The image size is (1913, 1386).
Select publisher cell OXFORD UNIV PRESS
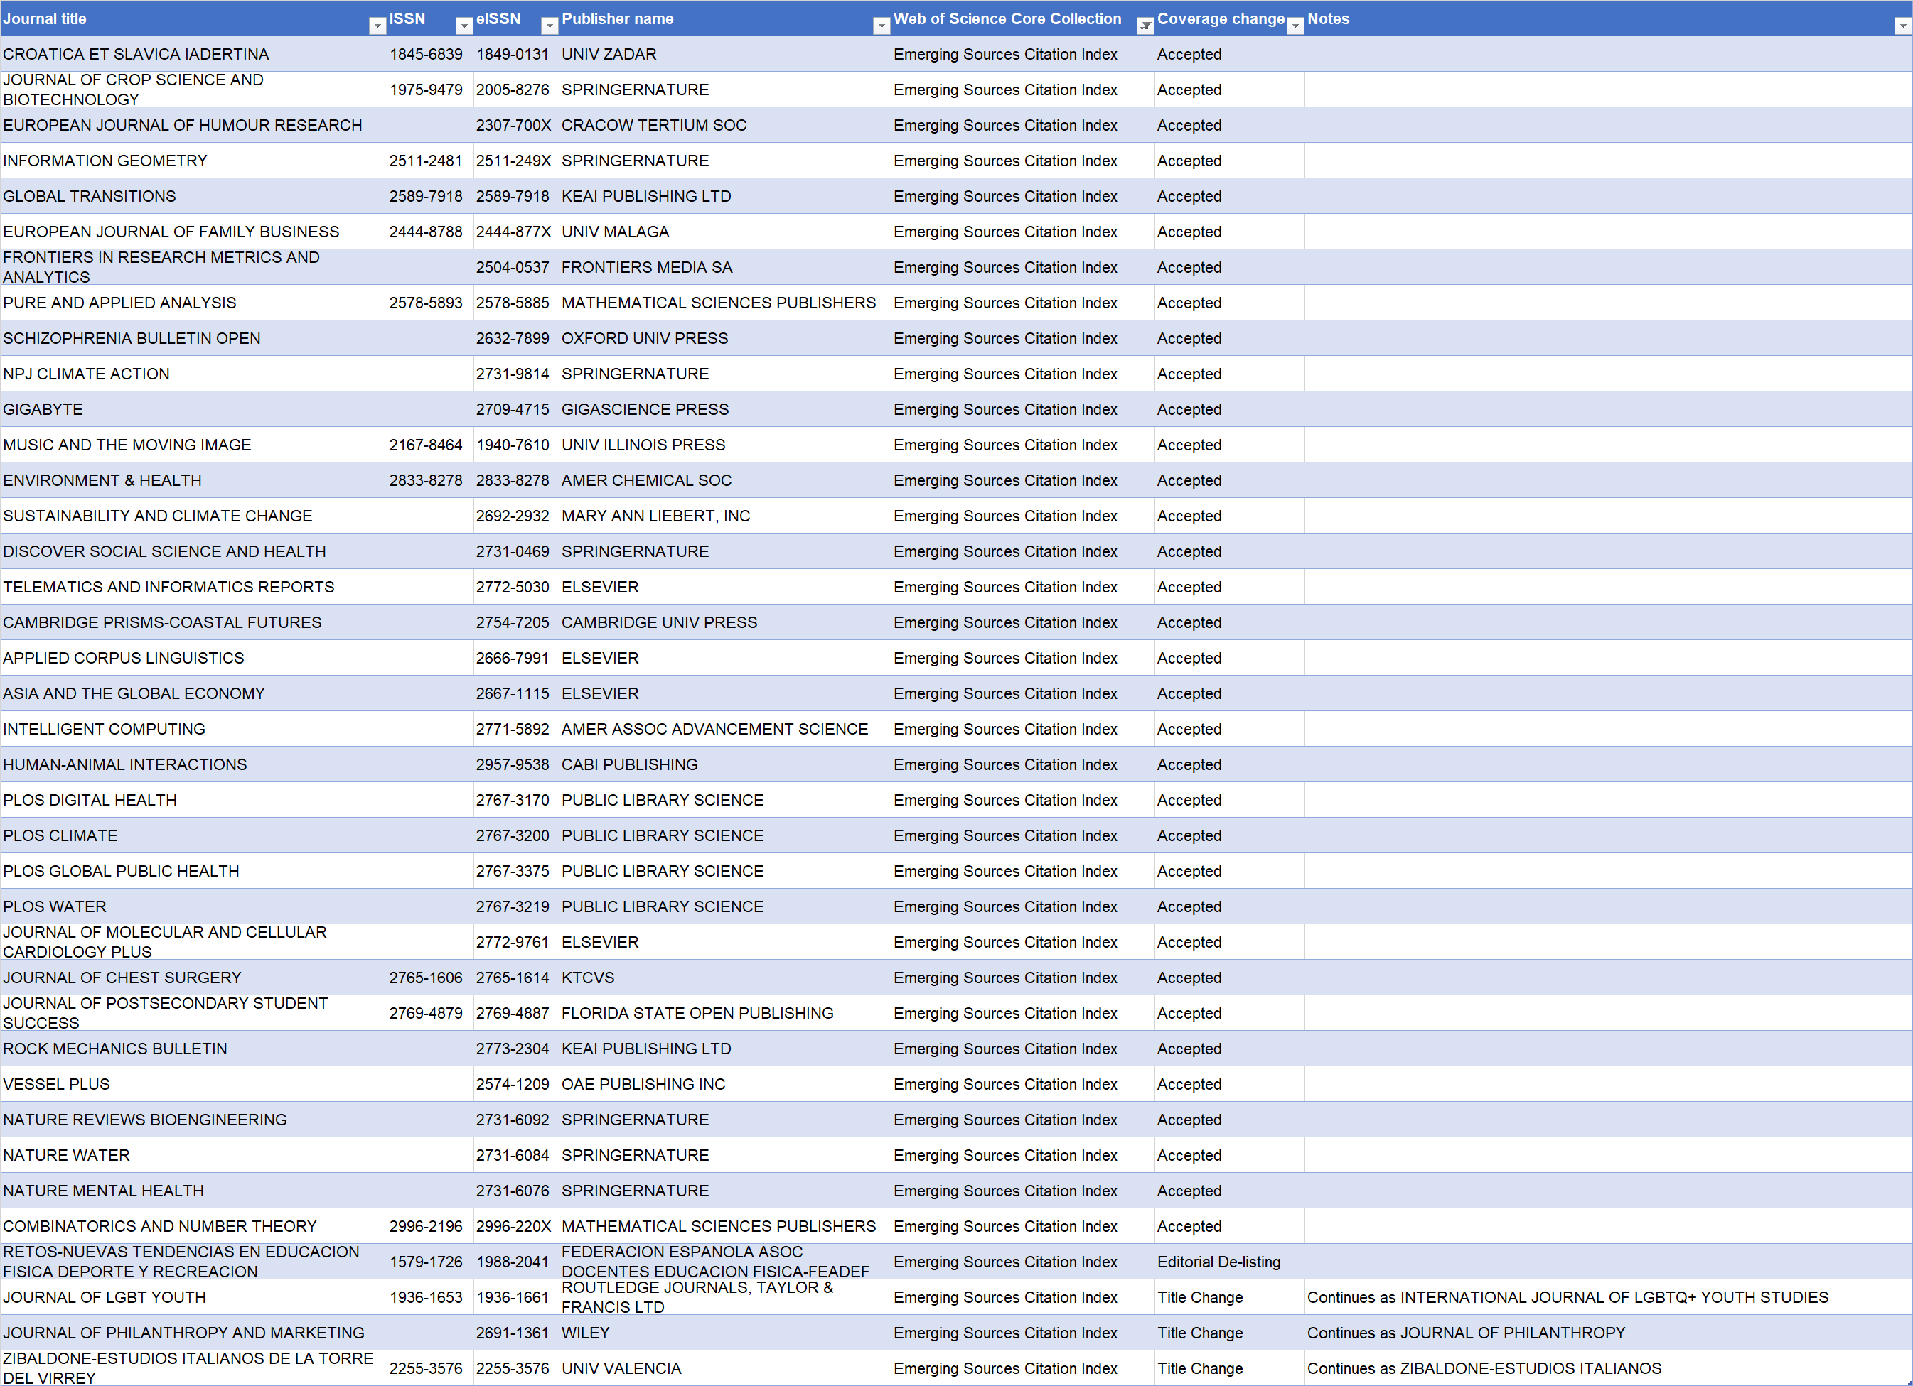click(724, 338)
